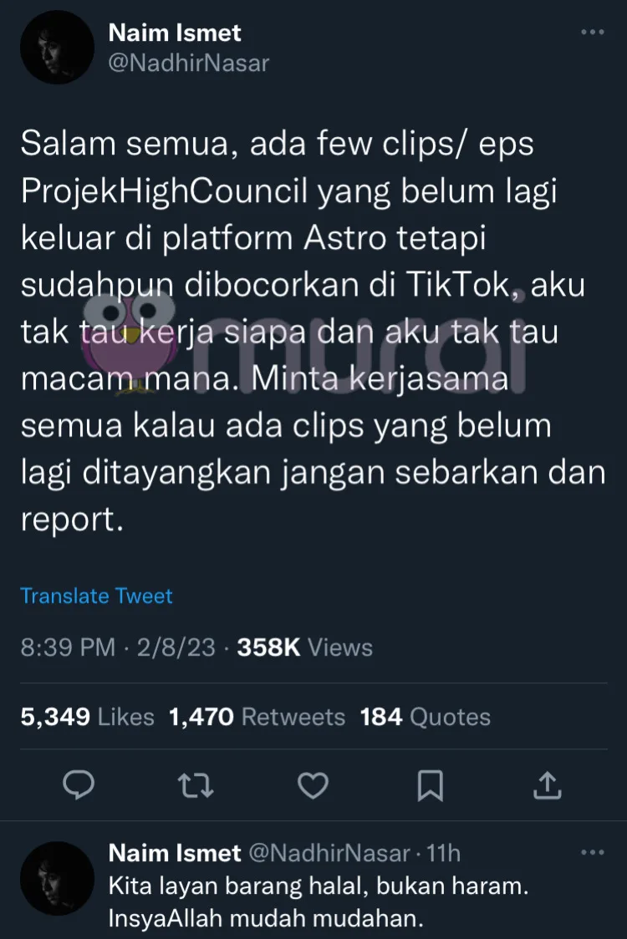Click the Naim Ismet name in header
The height and width of the screenshot is (939, 627).
[175, 33]
